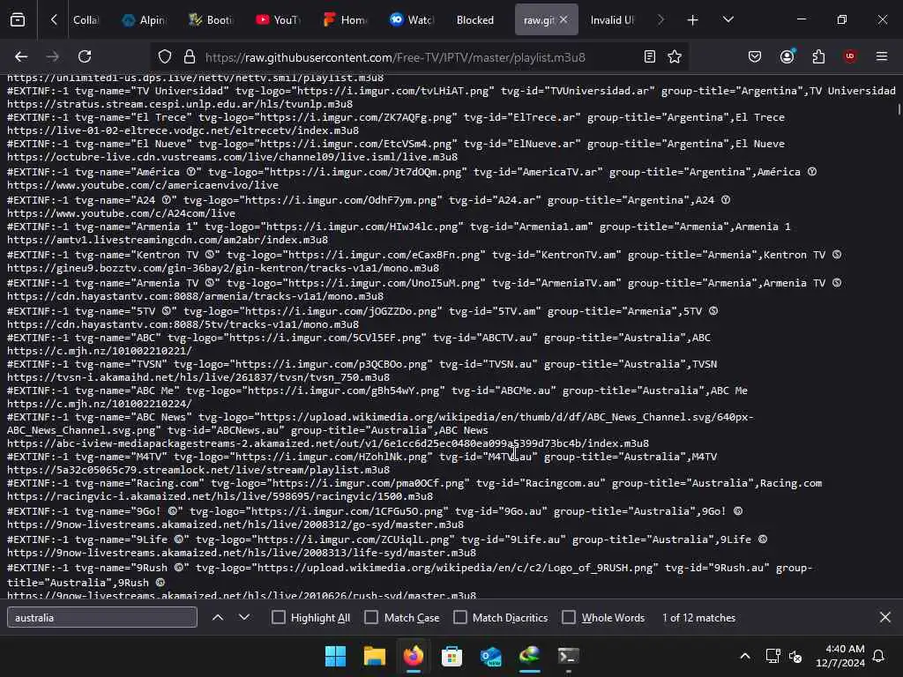Reload the current page

coord(85,57)
